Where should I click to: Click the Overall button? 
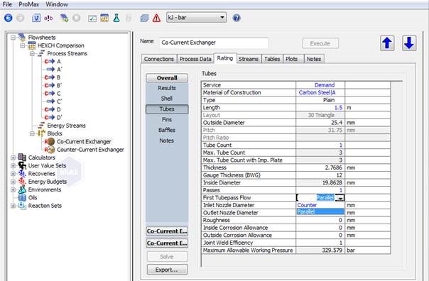[x=167, y=78]
